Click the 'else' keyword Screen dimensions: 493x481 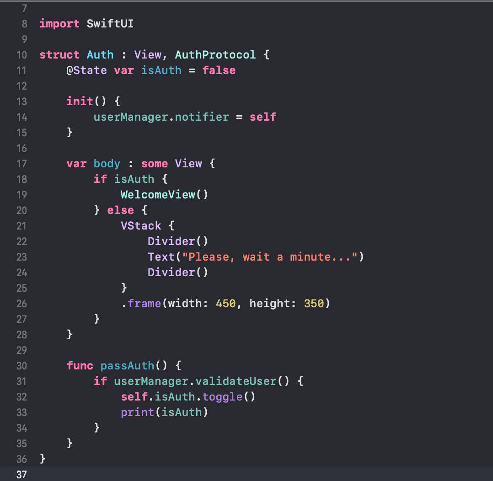(x=120, y=210)
